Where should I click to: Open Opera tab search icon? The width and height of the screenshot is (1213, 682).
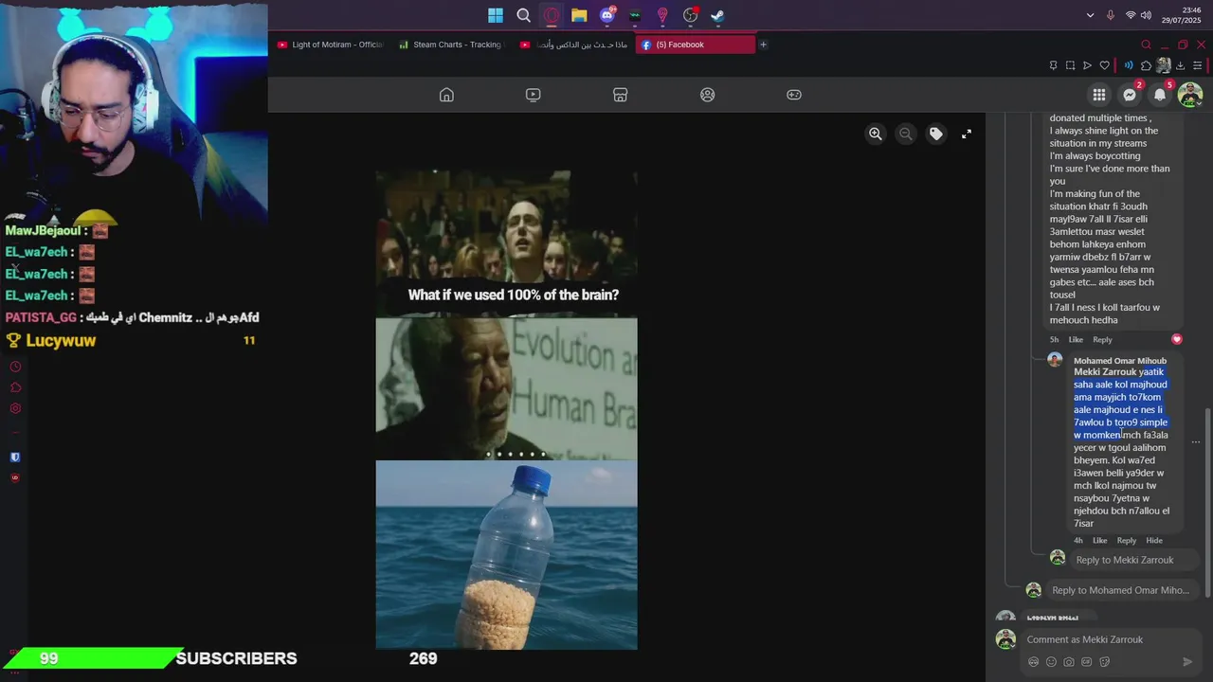[x=1146, y=45]
